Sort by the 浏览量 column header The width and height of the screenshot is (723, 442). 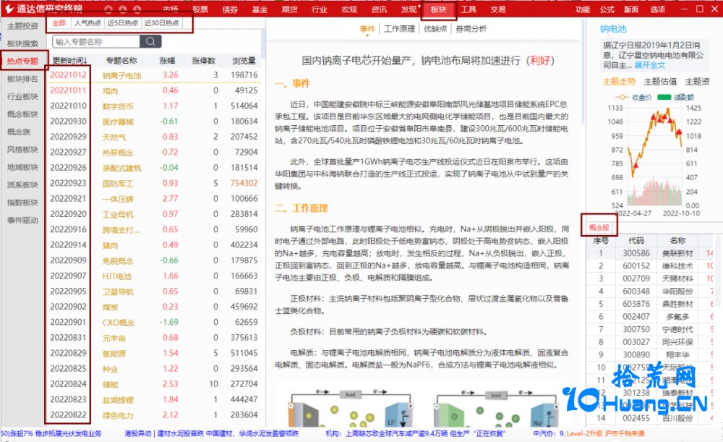(244, 61)
